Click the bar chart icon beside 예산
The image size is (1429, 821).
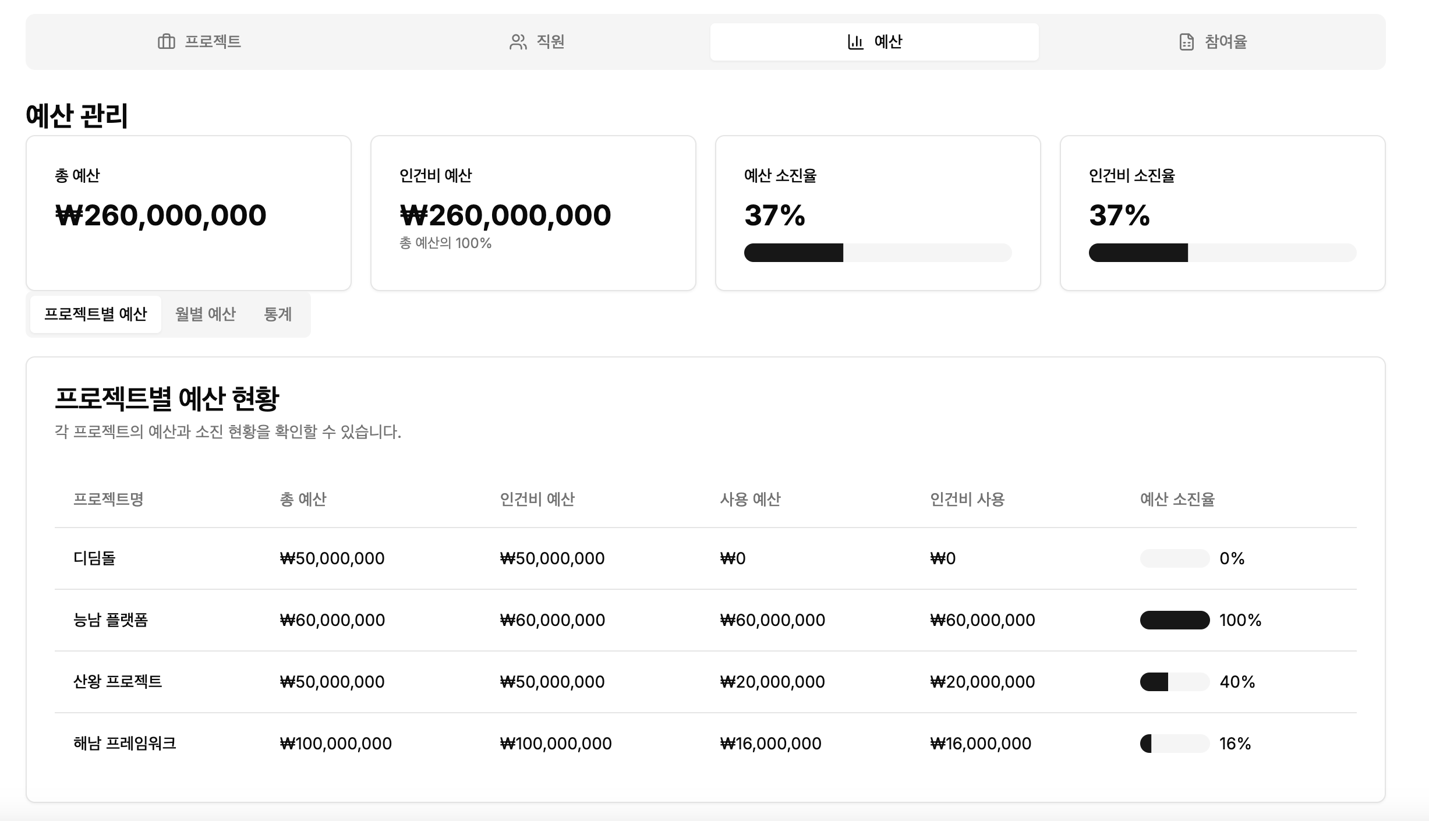click(x=855, y=42)
